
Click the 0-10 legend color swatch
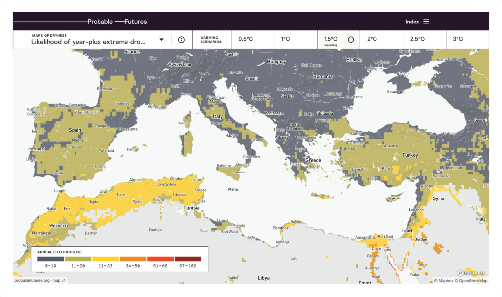[50, 259]
